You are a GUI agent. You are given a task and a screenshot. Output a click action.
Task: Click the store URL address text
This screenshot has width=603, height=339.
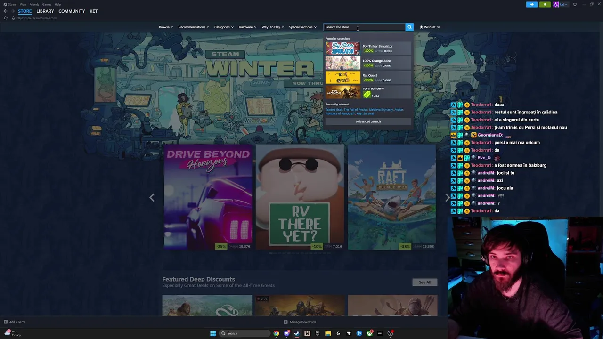pyautogui.click(x=36, y=18)
